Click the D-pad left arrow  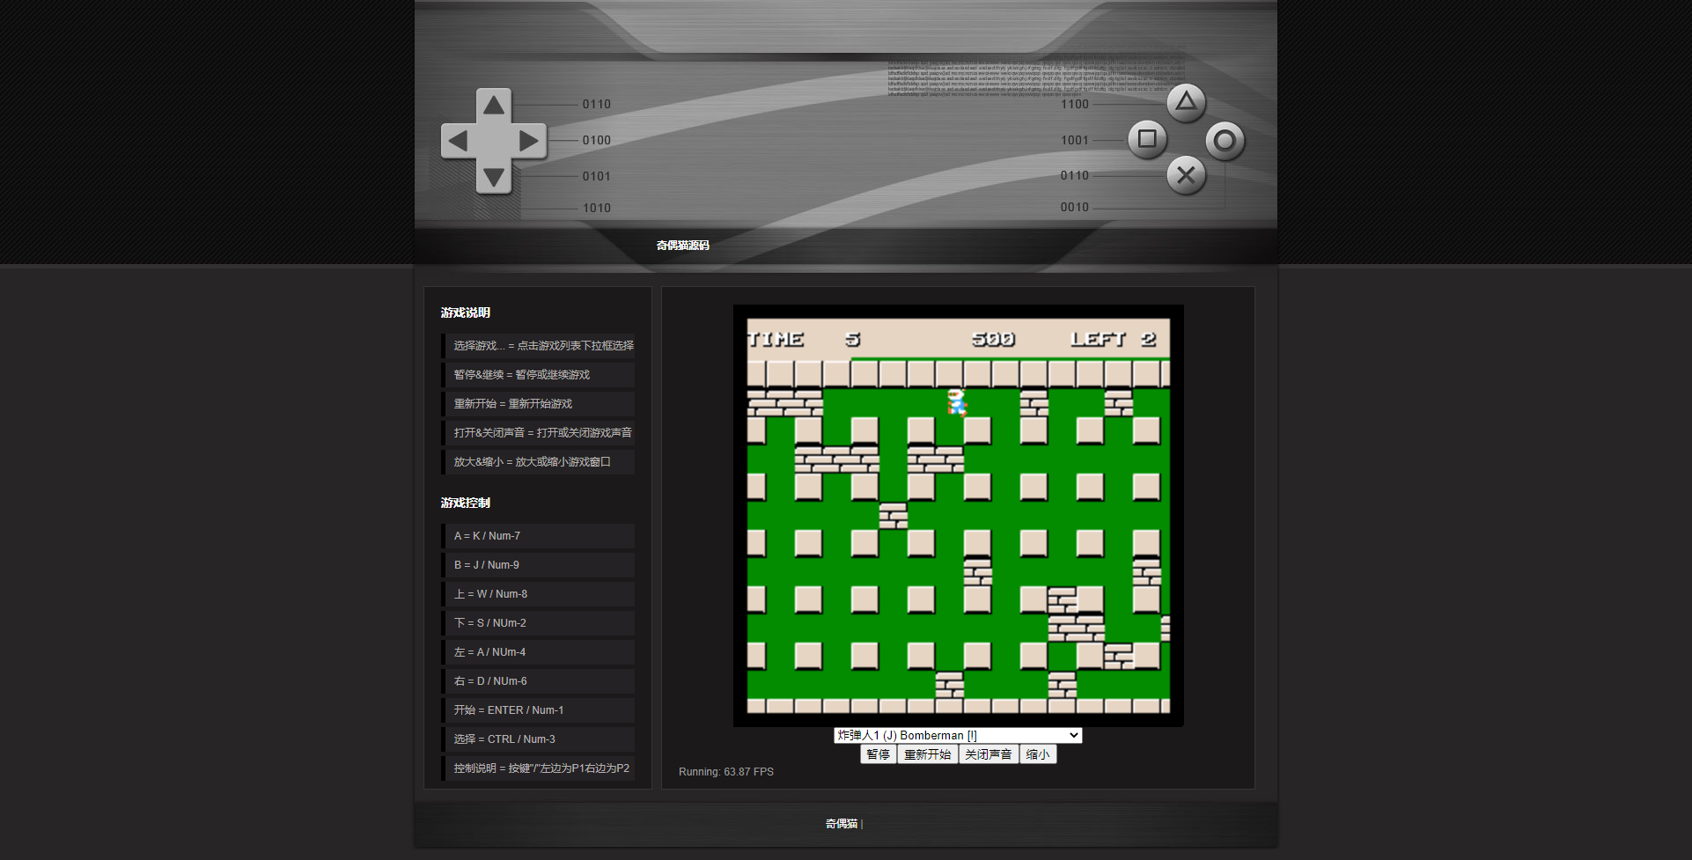click(x=458, y=141)
